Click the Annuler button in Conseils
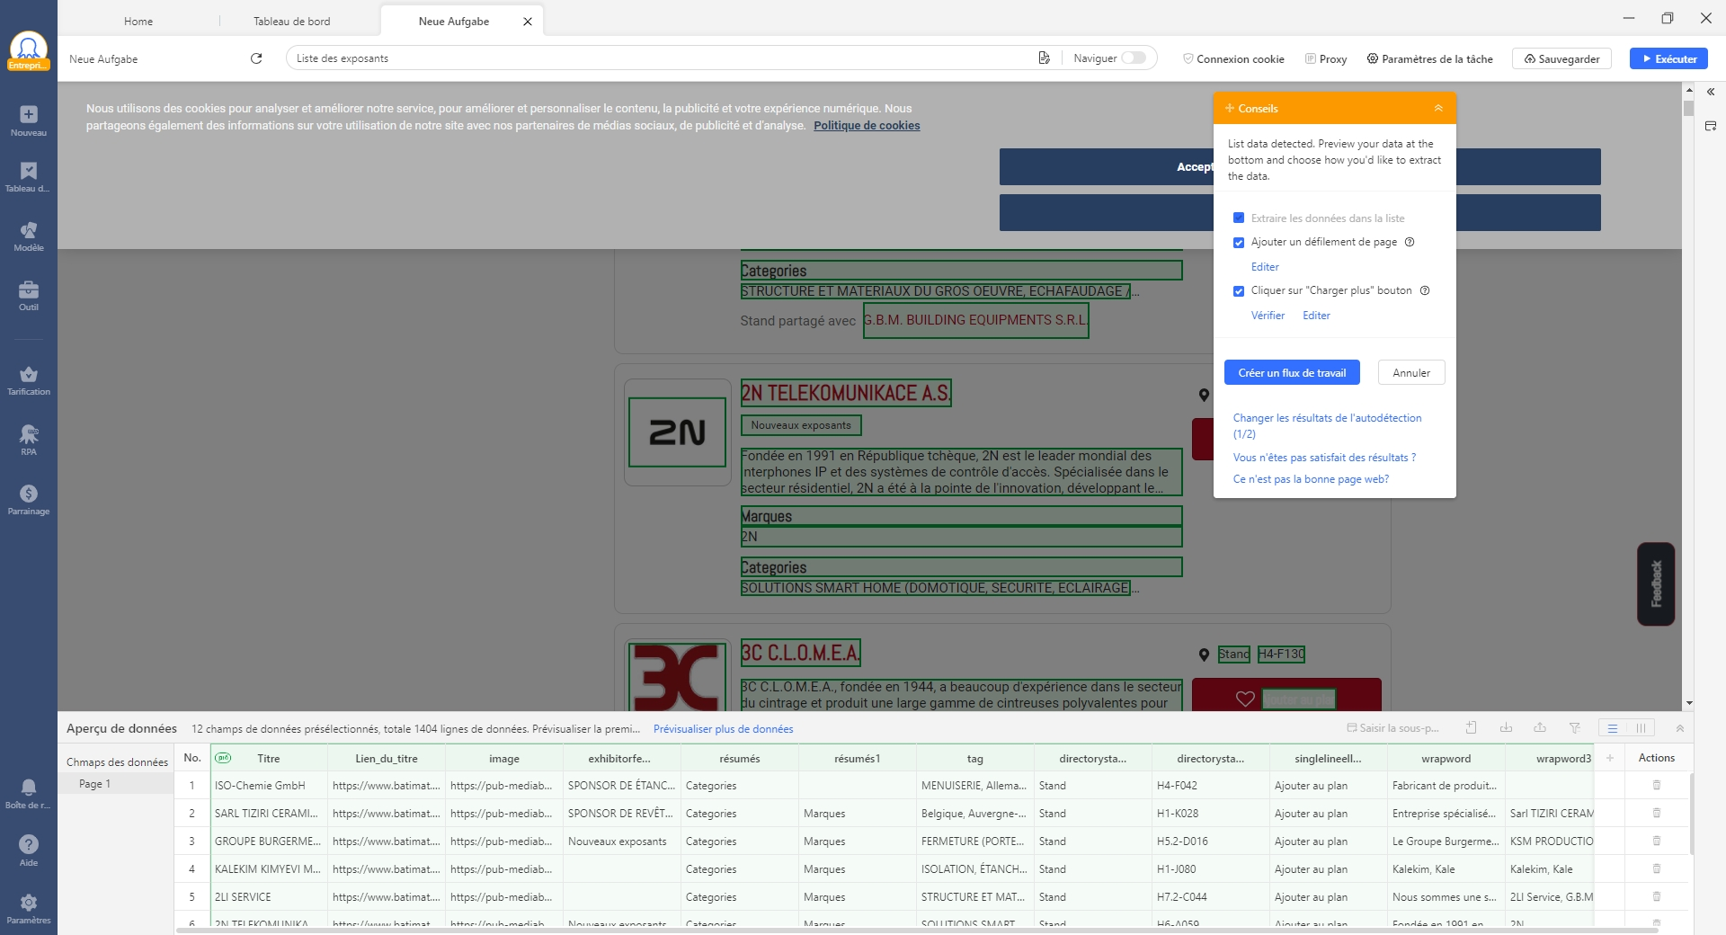 (1411, 373)
